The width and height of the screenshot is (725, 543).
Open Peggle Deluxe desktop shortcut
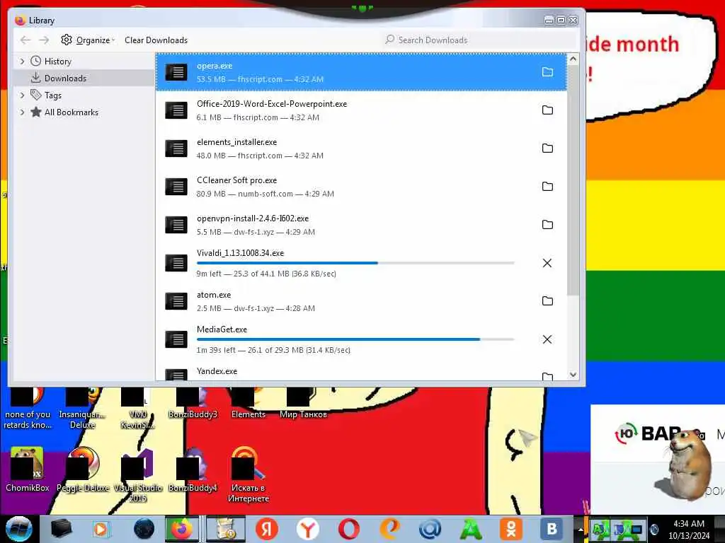pyautogui.click(x=84, y=469)
